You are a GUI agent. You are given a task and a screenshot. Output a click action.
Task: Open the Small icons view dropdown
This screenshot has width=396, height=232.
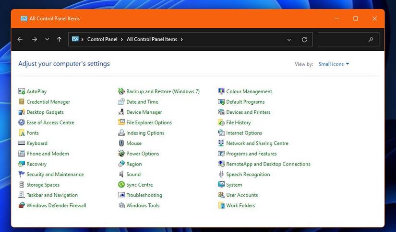point(334,64)
